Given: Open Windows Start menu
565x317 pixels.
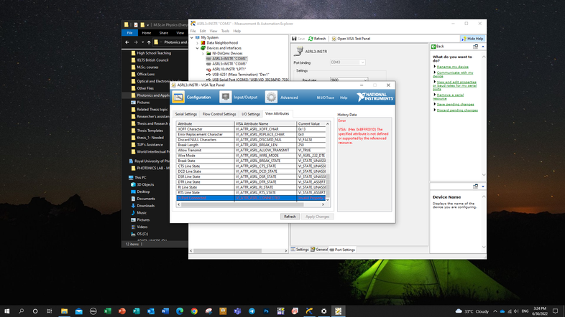Looking at the screenshot, I should [x=7, y=311].
